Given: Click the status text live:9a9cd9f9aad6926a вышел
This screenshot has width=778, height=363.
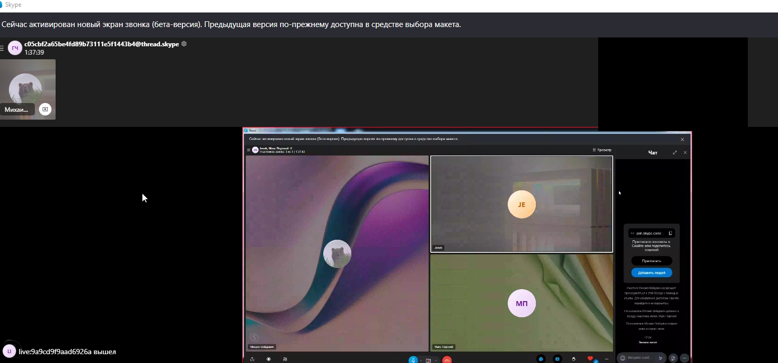Looking at the screenshot, I should [67, 352].
